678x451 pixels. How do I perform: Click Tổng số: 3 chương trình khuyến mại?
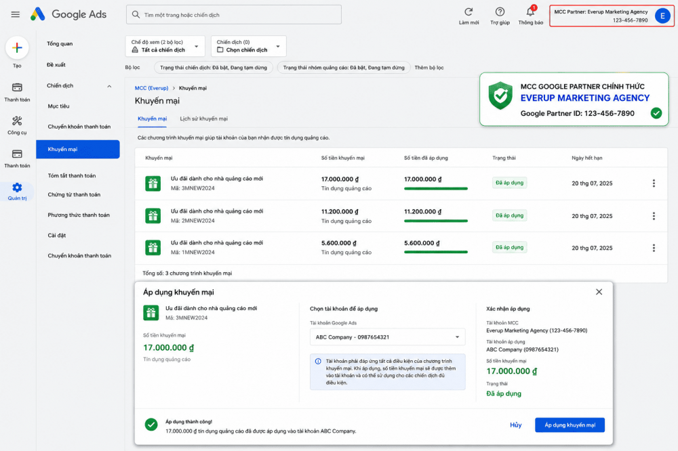187,274
